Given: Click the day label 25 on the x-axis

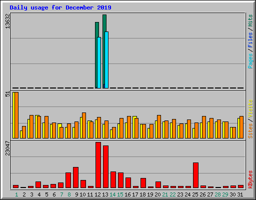Looking at the screenshot, I should [x=195, y=194].
